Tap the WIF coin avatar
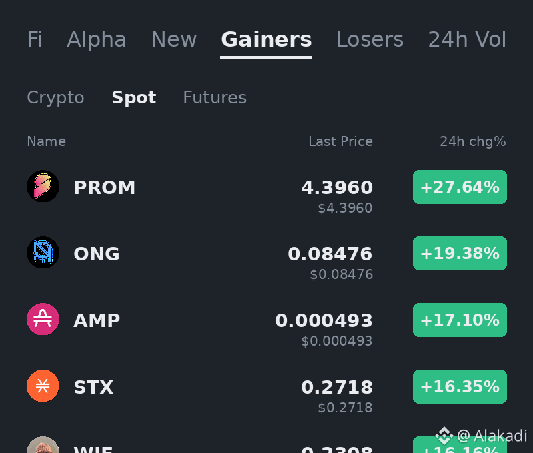 click(x=43, y=445)
